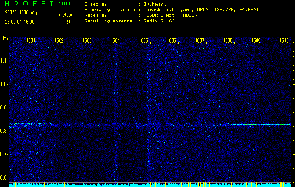The image size is (295, 187).
Task: Click the 1610 time marker
Action: [284, 40]
